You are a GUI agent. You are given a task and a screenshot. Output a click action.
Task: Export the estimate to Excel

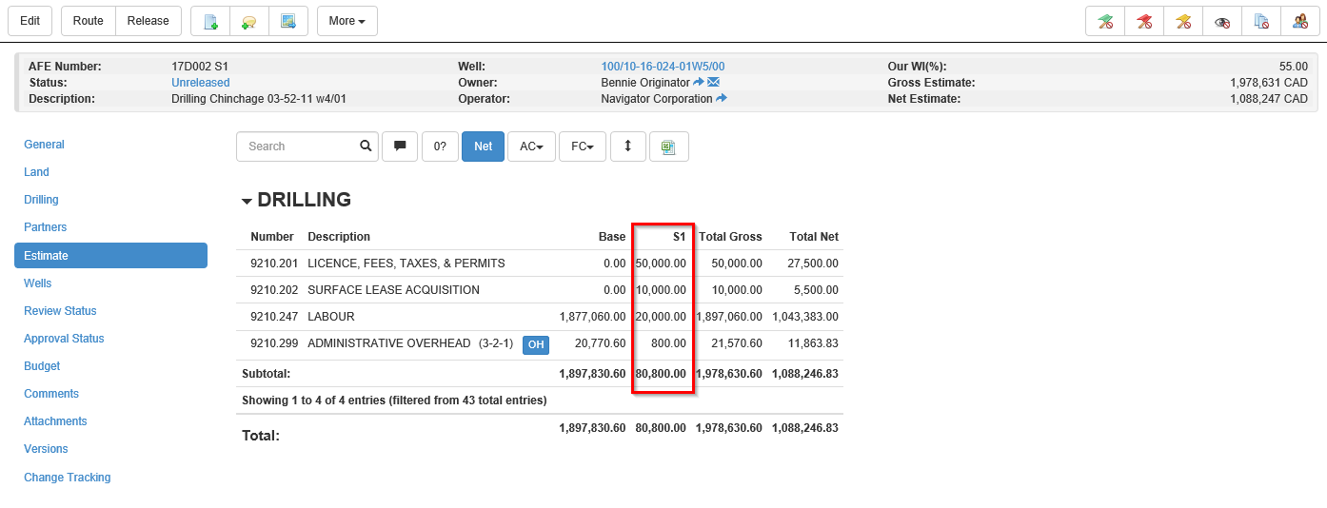668,147
